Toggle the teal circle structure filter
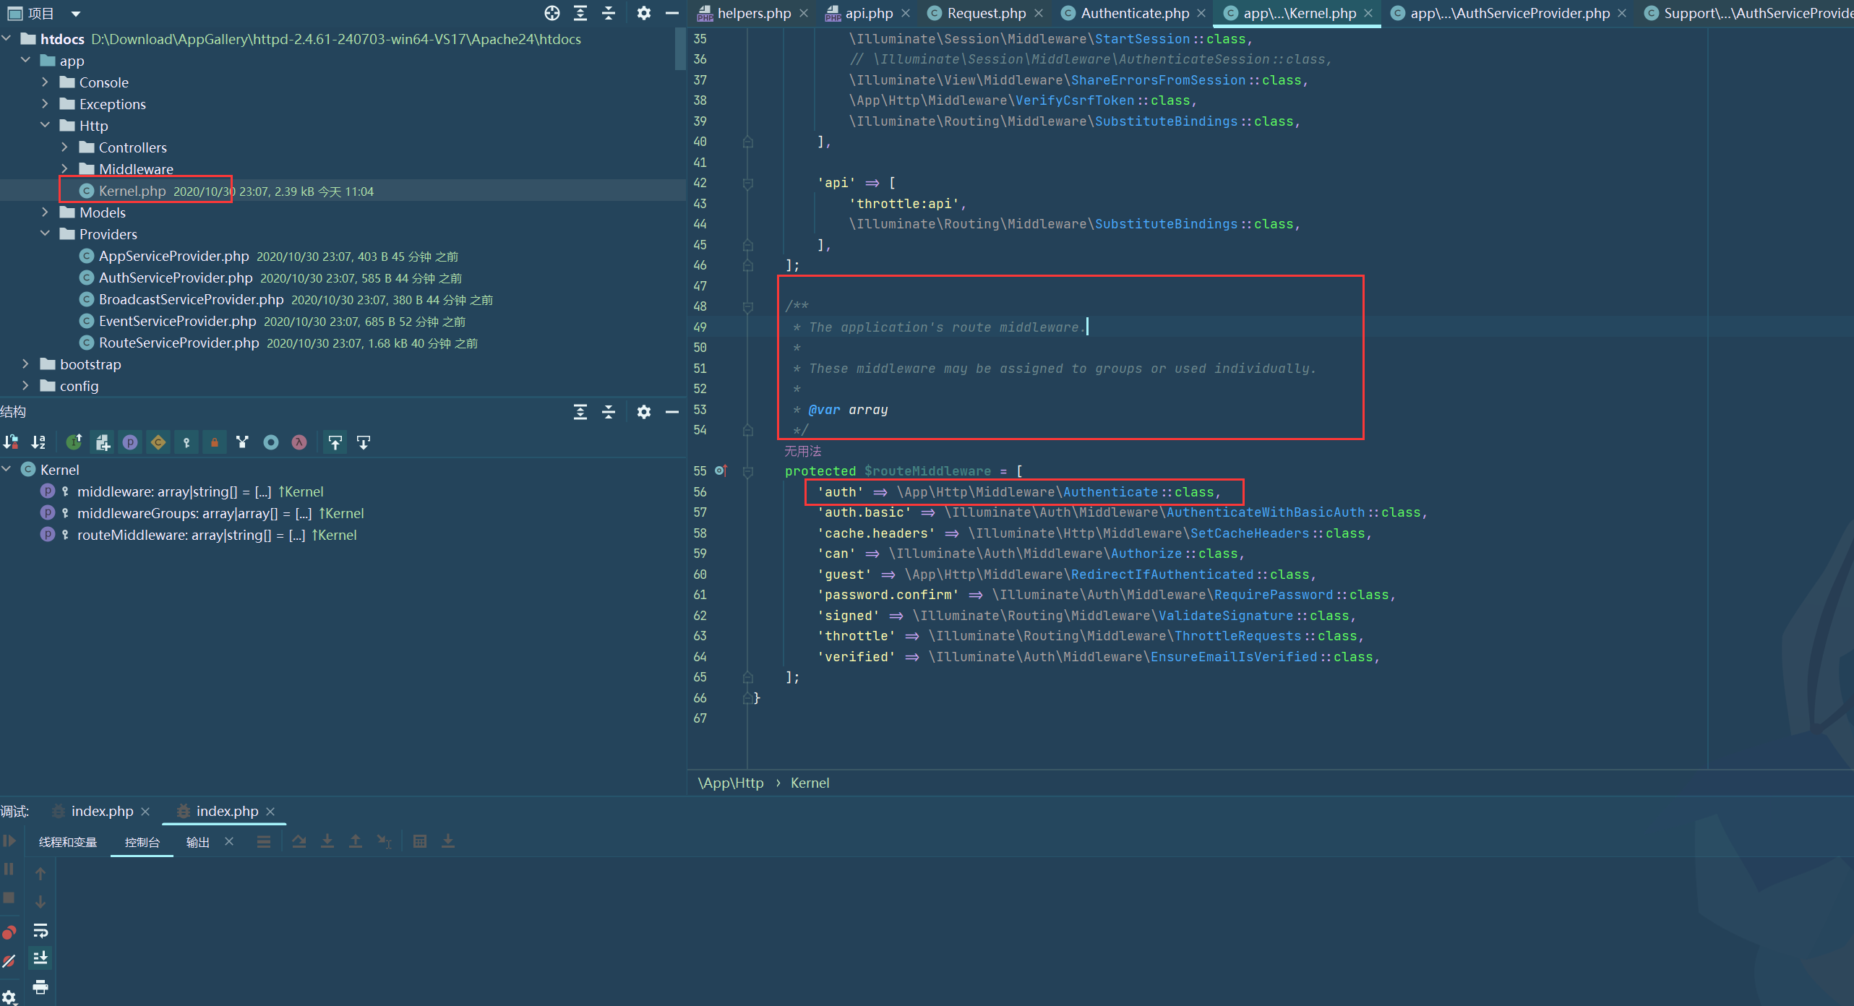1854x1006 pixels. point(271,442)
